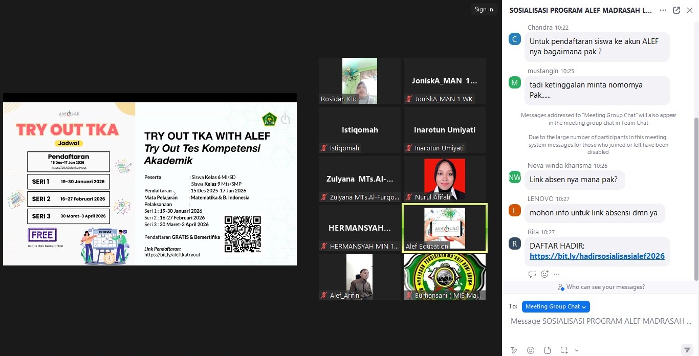The height and width of the screenshot is (356, 699).
Task: Click QR code on shared slide
Action: coord(243,234)
